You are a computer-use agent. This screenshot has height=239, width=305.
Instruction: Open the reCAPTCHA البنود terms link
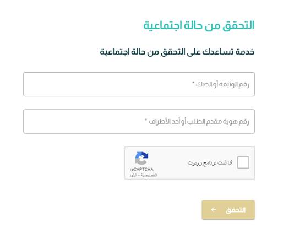(x=133, y=175)
